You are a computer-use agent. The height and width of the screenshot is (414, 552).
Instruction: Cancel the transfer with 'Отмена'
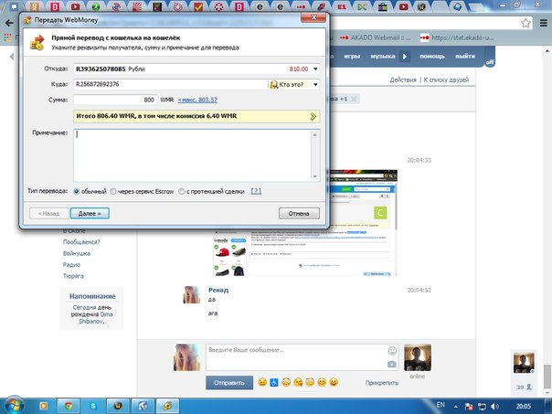click(x=299, y=213)
